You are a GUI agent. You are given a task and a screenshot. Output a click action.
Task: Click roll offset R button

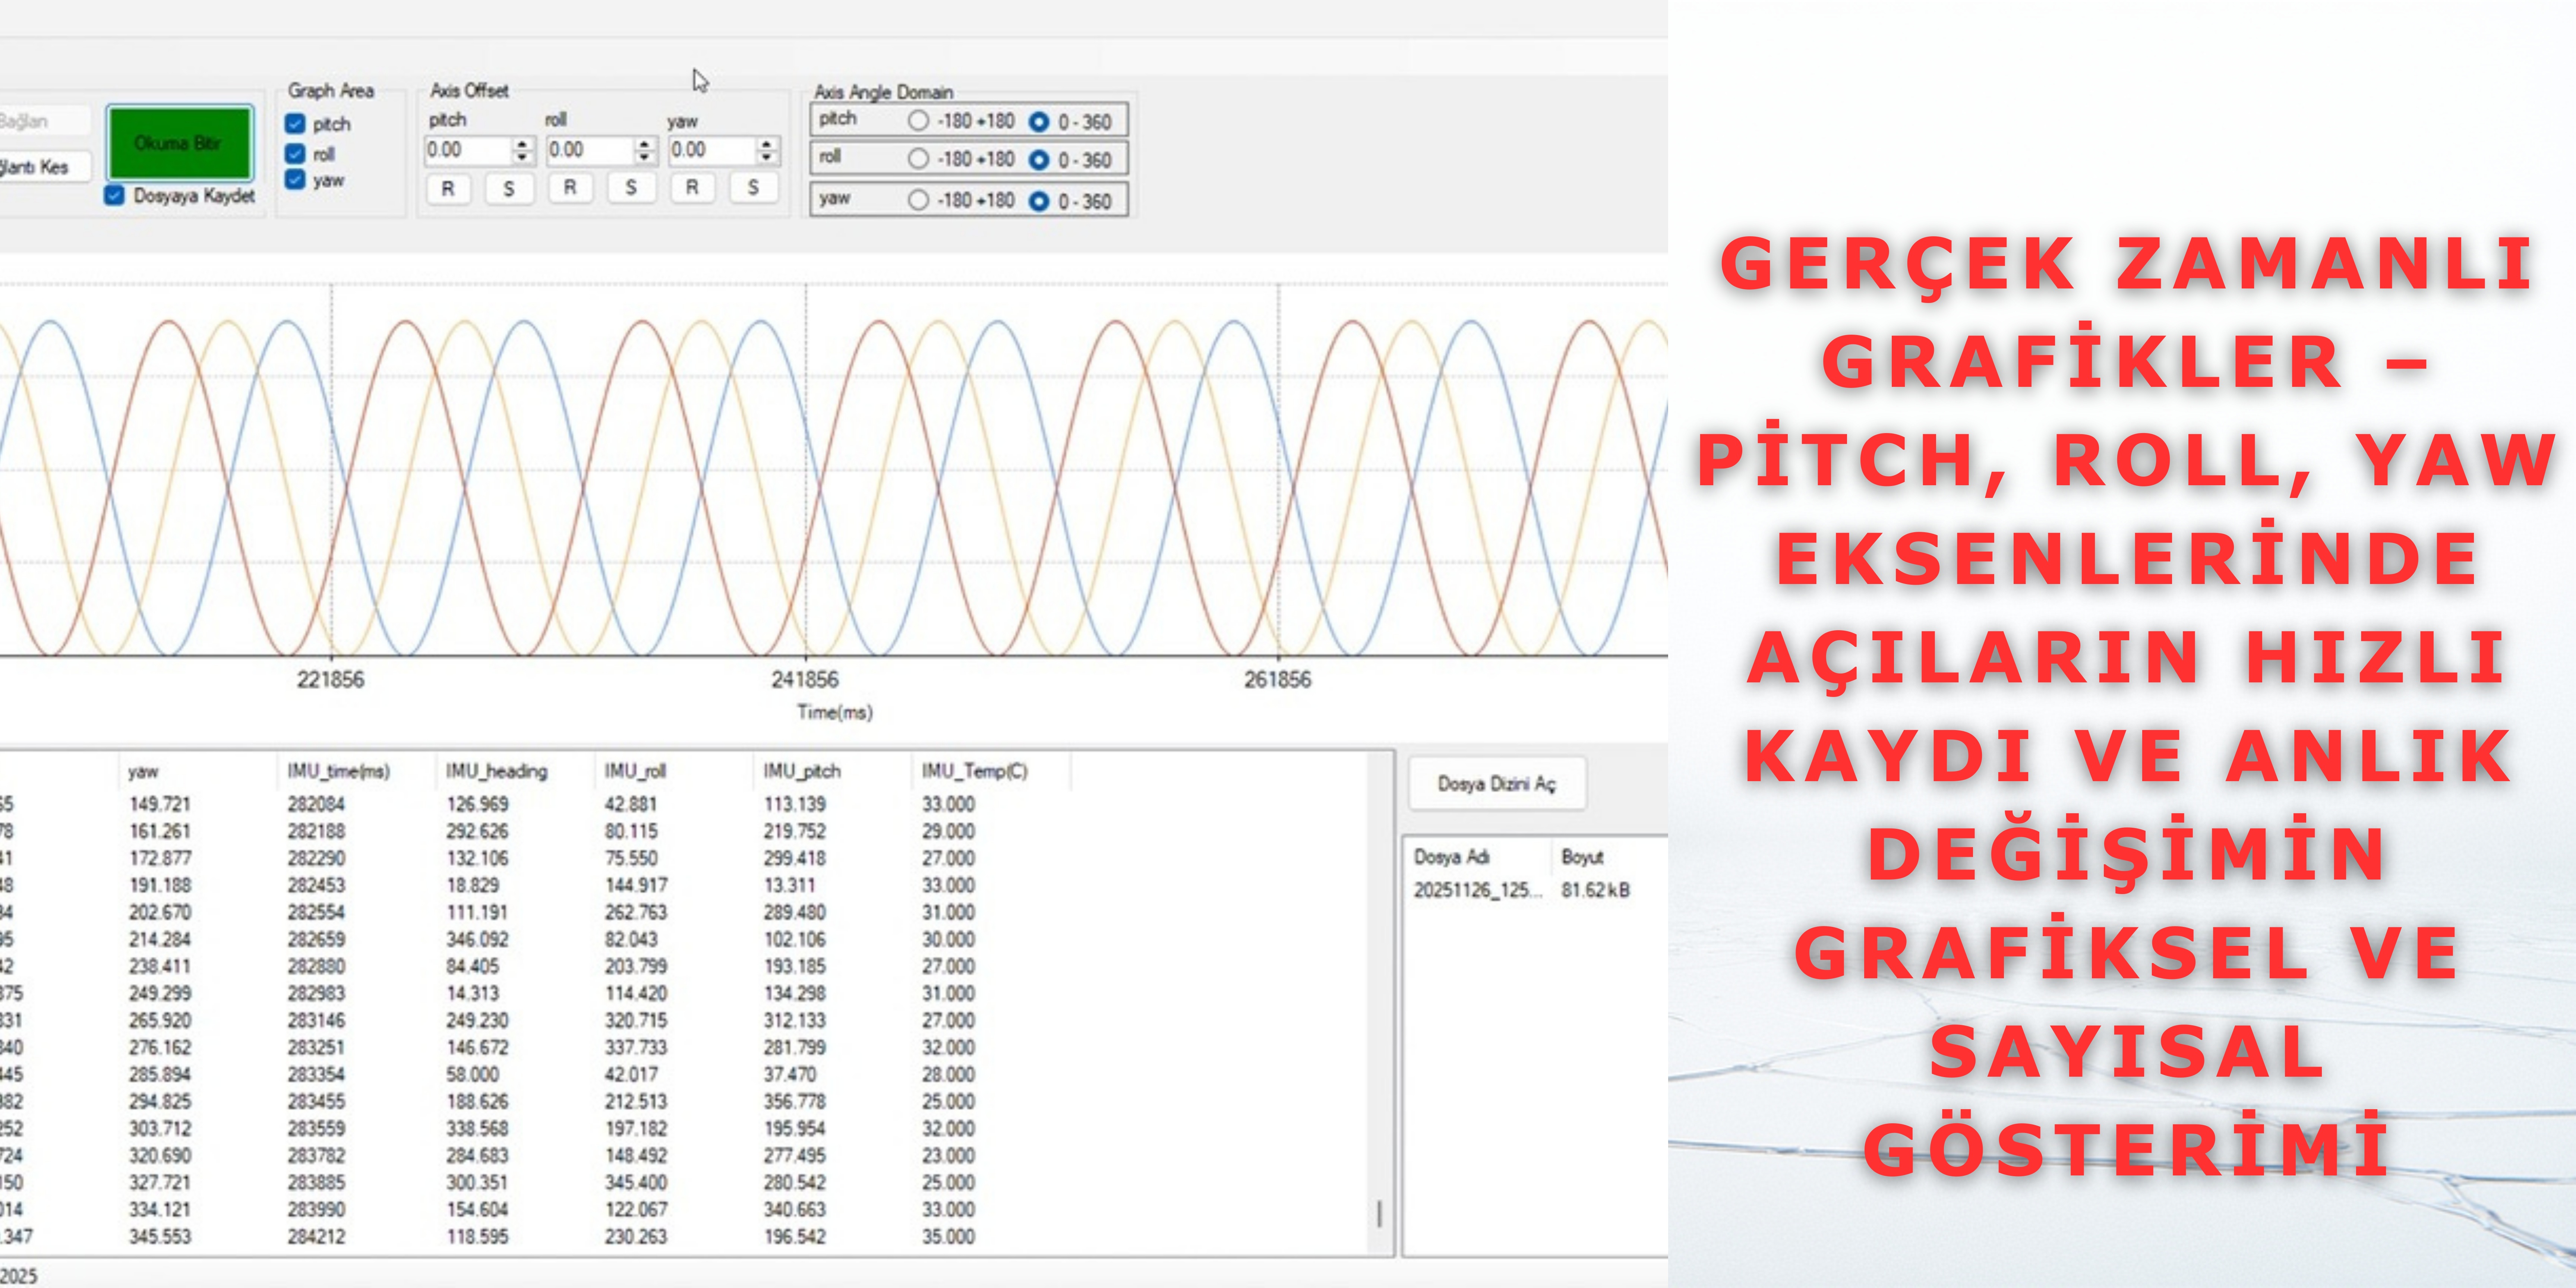569,187
